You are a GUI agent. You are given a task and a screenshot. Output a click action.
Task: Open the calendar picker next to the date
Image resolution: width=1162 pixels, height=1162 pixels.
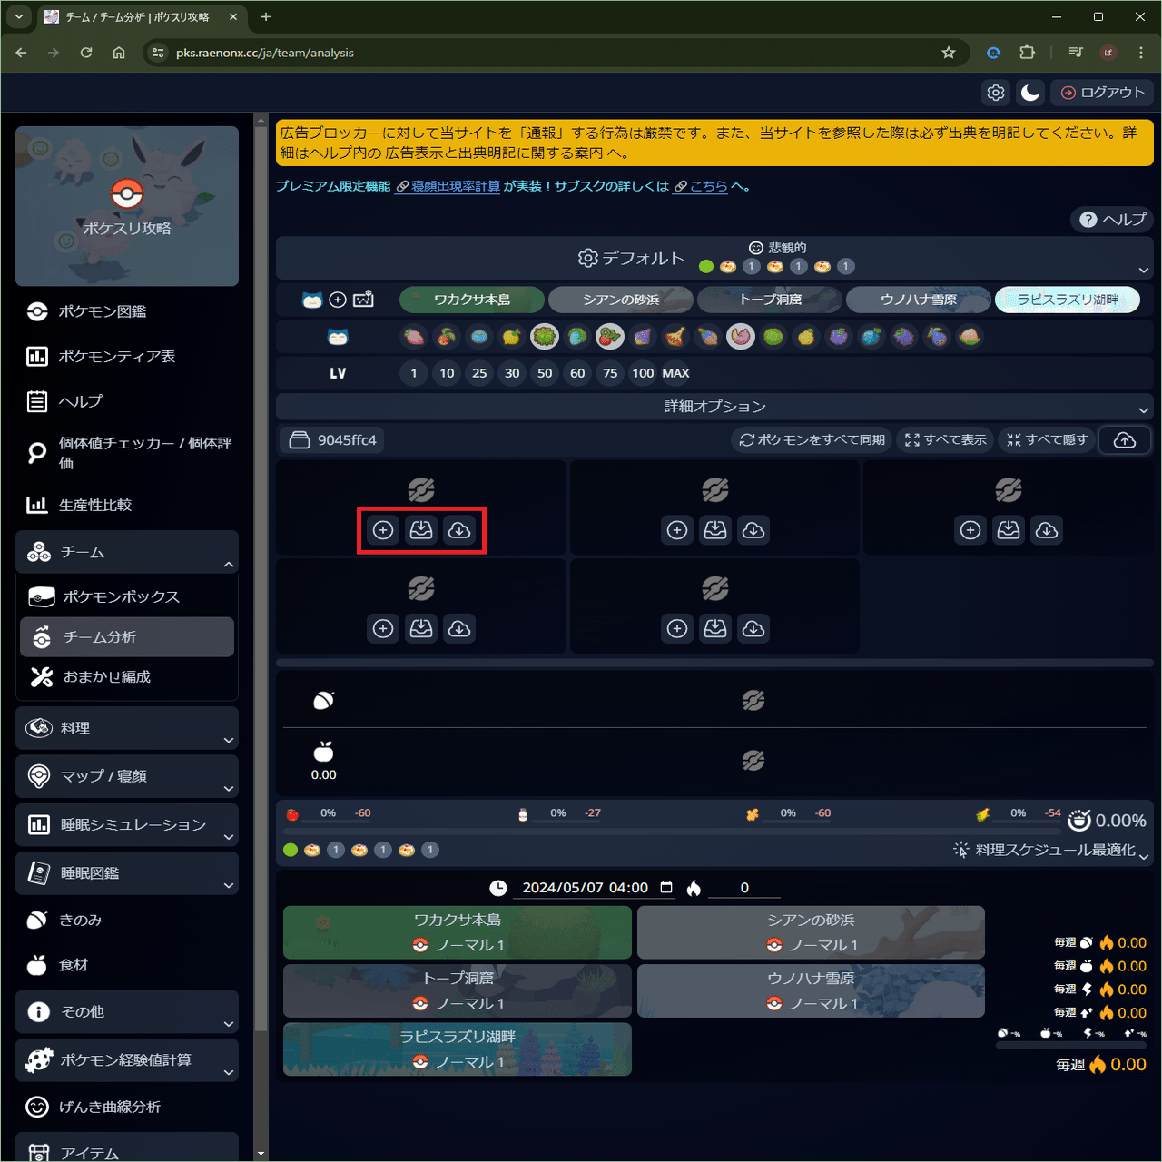pyautogui.click(x=666, y=888)
